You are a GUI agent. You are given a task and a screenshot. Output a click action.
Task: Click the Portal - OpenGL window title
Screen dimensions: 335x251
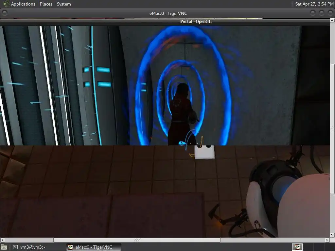[x=196, y=21]
